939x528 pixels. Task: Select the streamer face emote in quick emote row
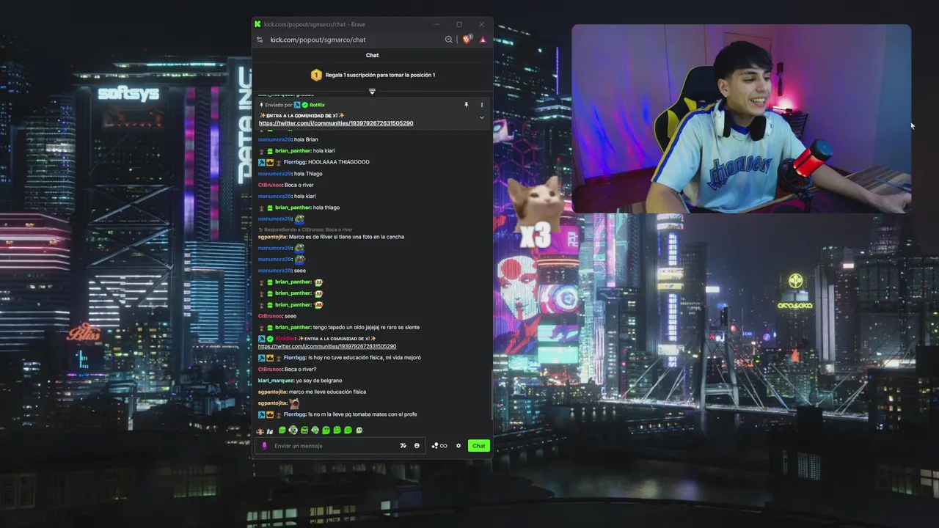pos(260,430)
